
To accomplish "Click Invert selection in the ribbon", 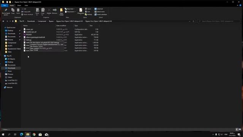I will click(x=101, y=14).
